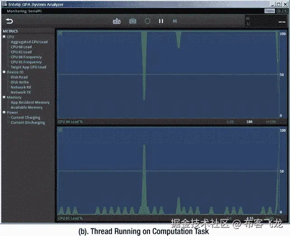Screen dimensions: 290x236
Task: Toggle the Vsync button
Action: click(270, 11)
